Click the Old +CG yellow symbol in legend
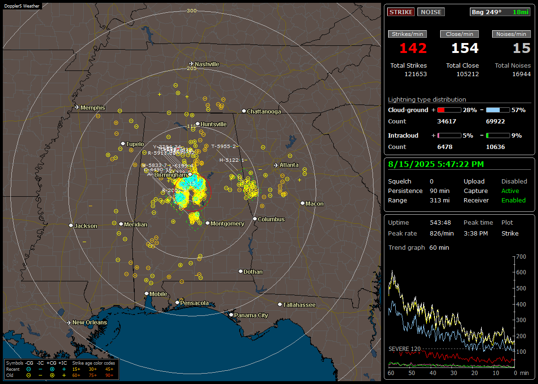This screenshot has height=384, width=538. [x=52, y=375]
